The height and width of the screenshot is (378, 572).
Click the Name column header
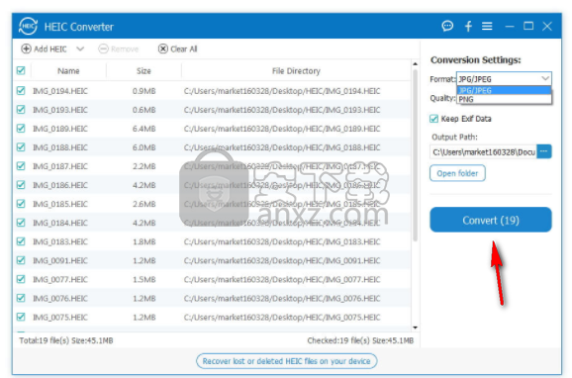pyautogui.click(x=68, y=71)
